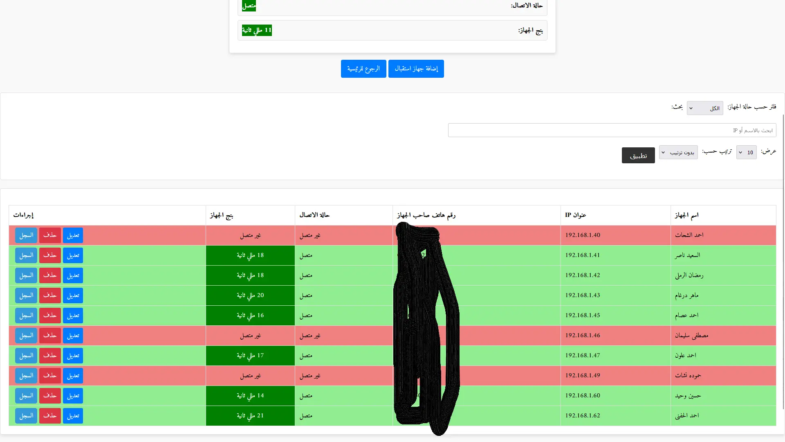Click the 'تطبيق' apply filter button
The image size is (785, 442).
638,155
